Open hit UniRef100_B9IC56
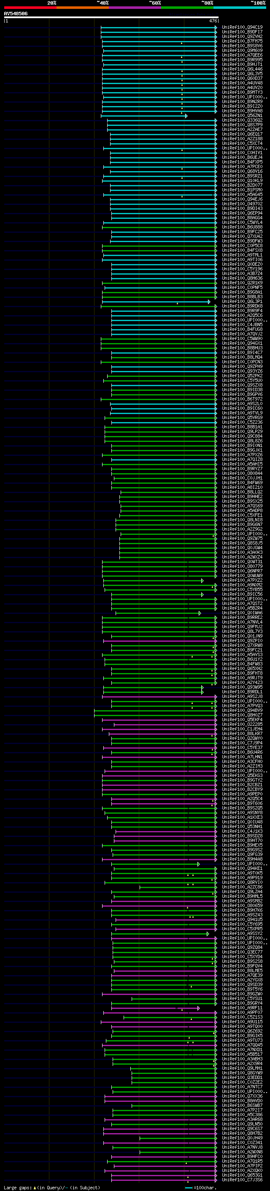 click(242, 594)
